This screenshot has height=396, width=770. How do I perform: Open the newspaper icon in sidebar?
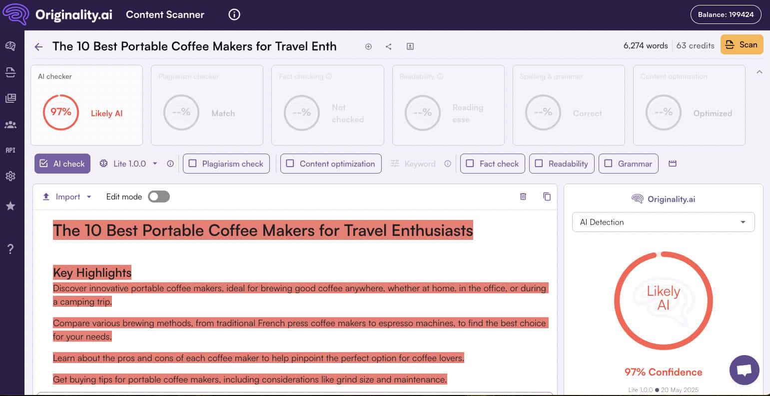[10, 98]
